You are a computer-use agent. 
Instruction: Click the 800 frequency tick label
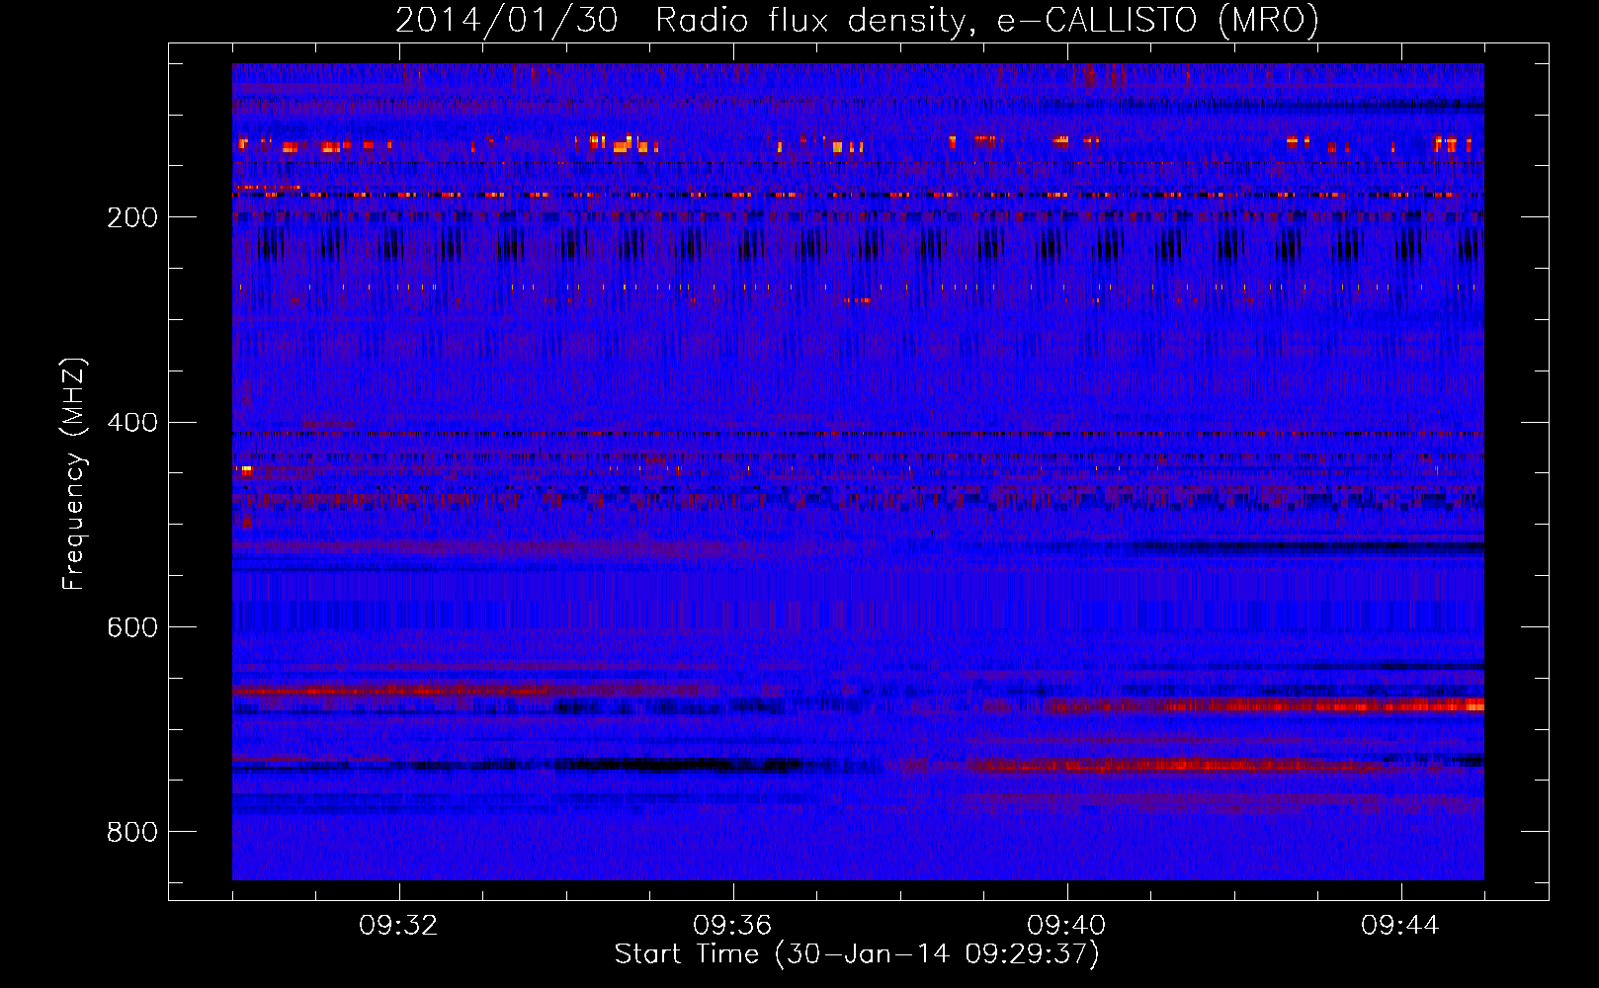pos(131,833)
